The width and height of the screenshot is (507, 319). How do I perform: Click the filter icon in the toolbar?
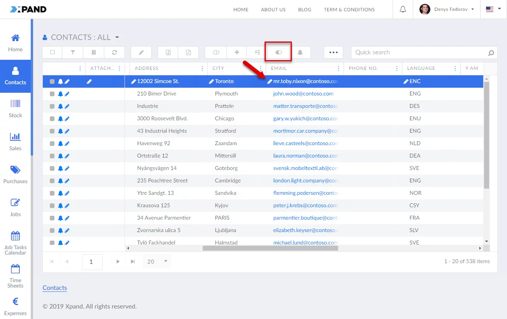coord(73,52)
